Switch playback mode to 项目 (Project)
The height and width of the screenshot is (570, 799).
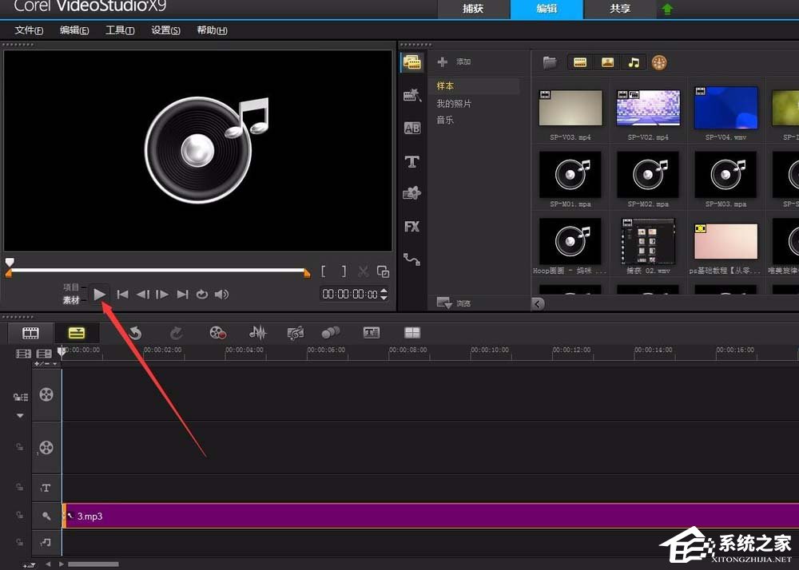click(x=71, y=287)
